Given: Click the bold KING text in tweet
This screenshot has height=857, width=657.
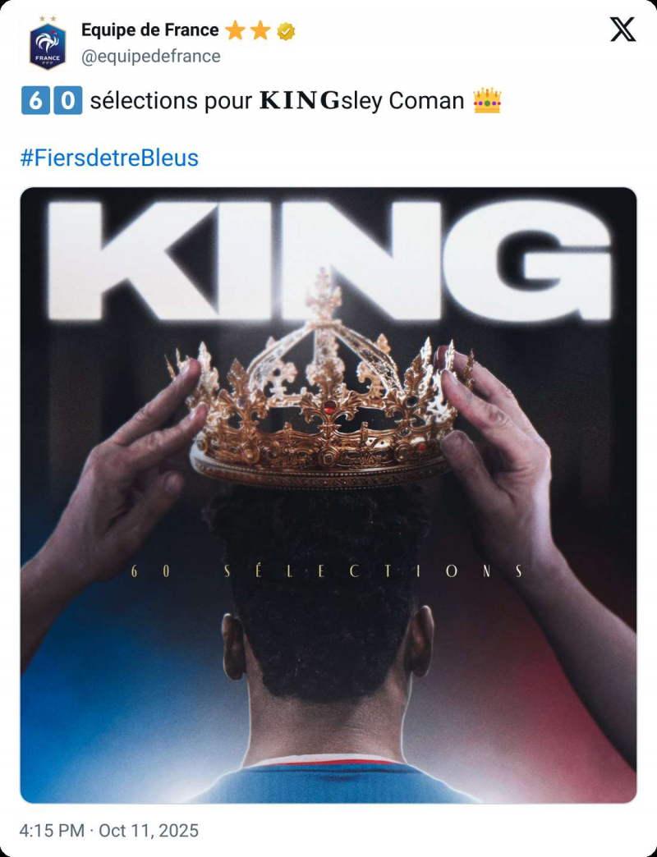Looking at the screenshot, I should [x=300, y=101].
